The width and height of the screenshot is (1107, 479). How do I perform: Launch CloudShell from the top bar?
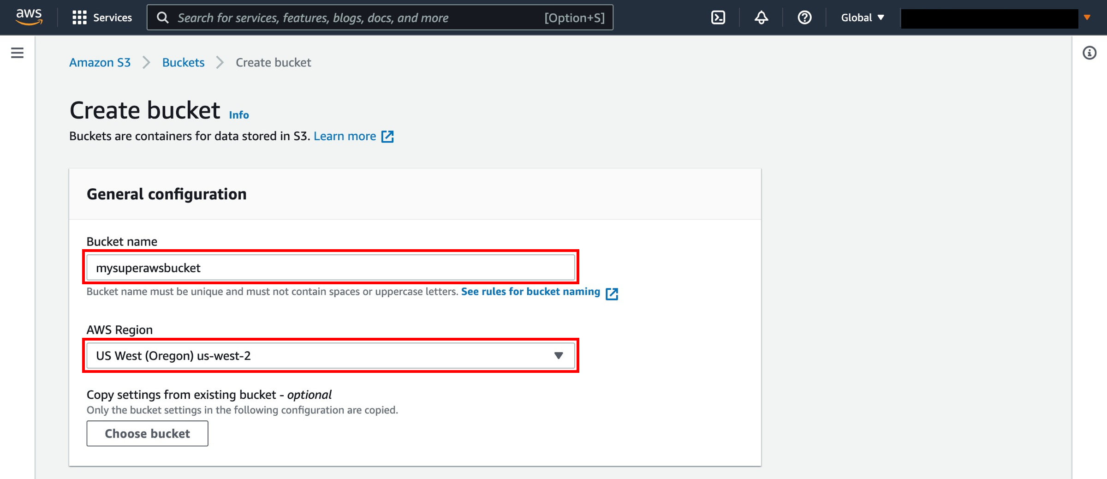coord(718,18)
